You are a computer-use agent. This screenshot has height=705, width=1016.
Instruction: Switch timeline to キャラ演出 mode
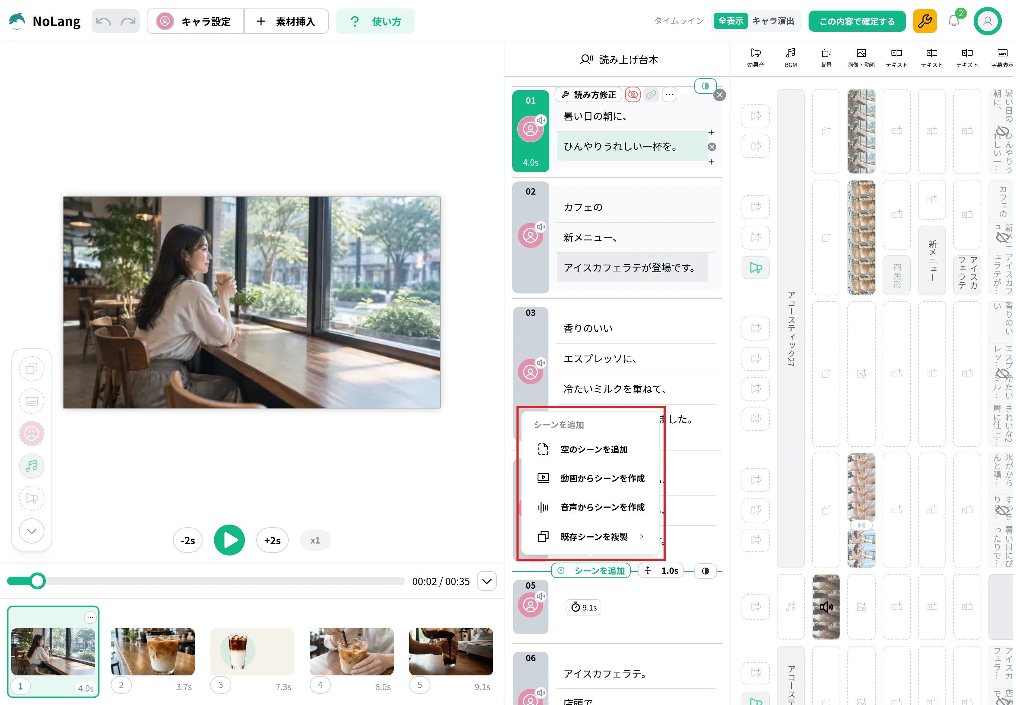click(773, 21)
